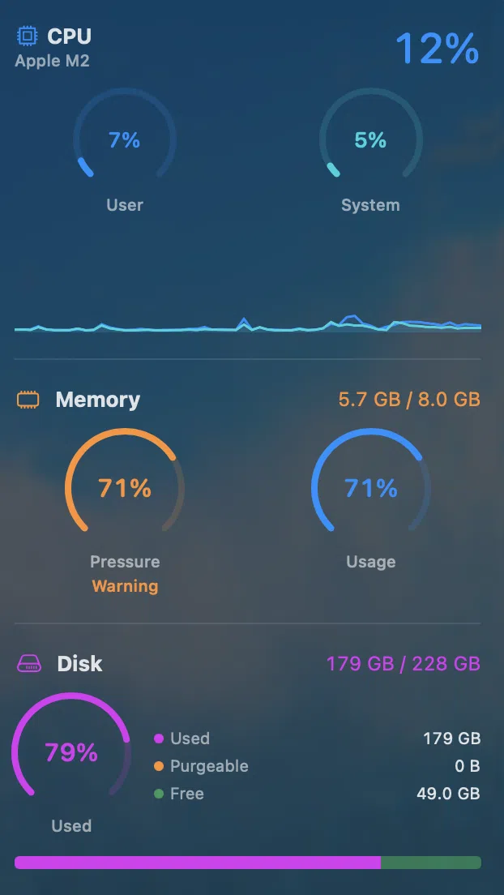
Task: Click the Disk Used 79% gauge
Action: (x=71, y=753)
